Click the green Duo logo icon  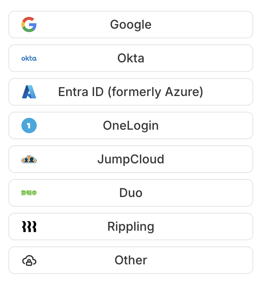(x=29, y=193)
